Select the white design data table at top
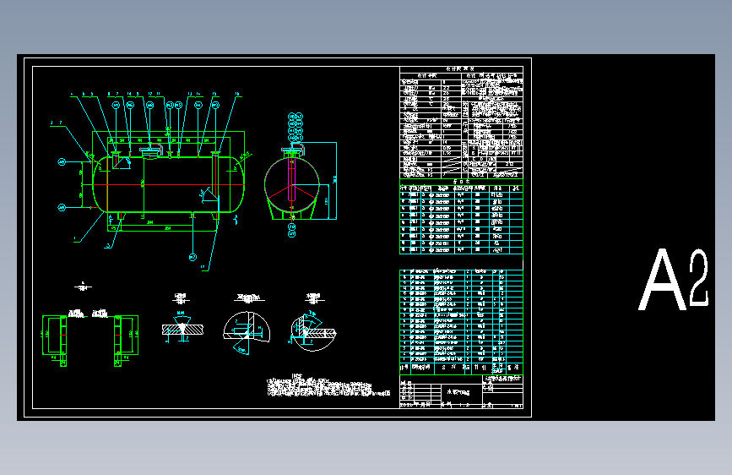Screen dimensions: 732x475 pos(461,122)
